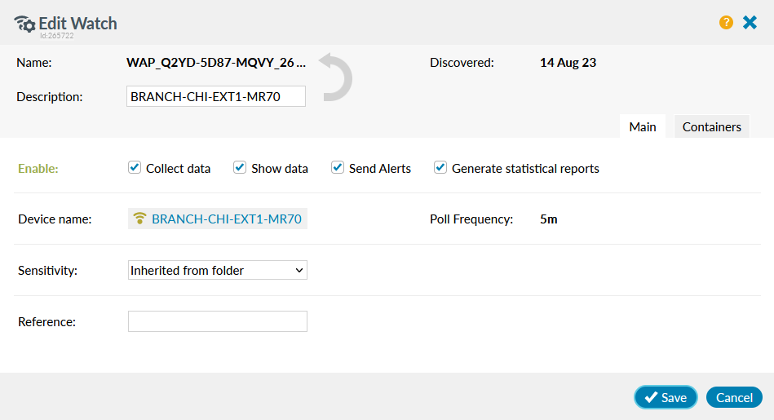Image resolution: width=774 pixels, height=420 pixels.
Task: Click the wifi icon next to the device name
Action: pyautogui.click(x=140, y=219)
